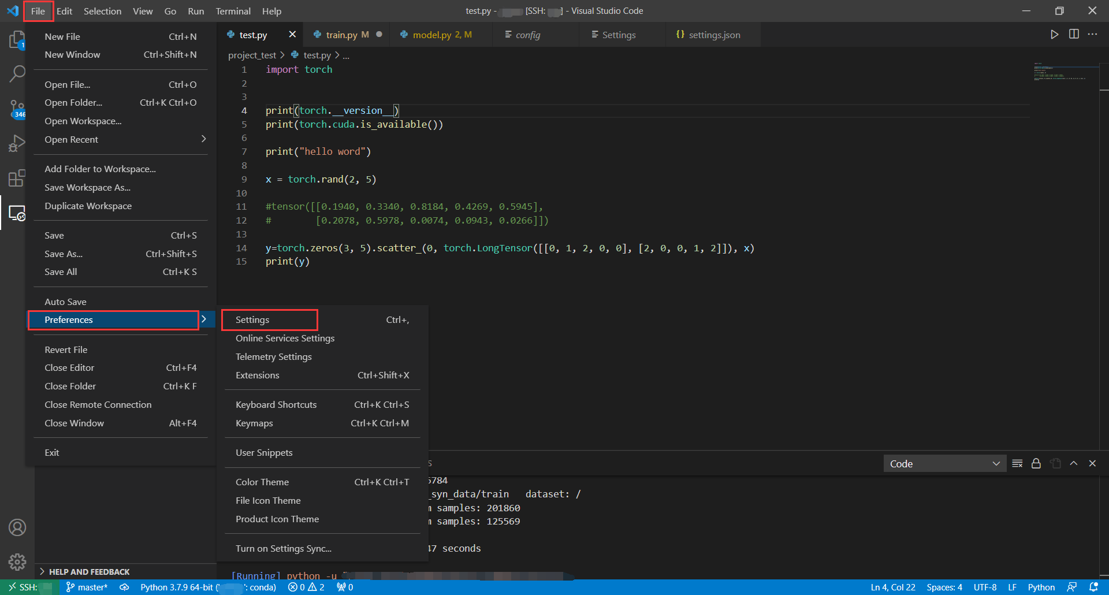
Task: Expand breadcrumb ellipsis after test.py
Action: point(346,55)
